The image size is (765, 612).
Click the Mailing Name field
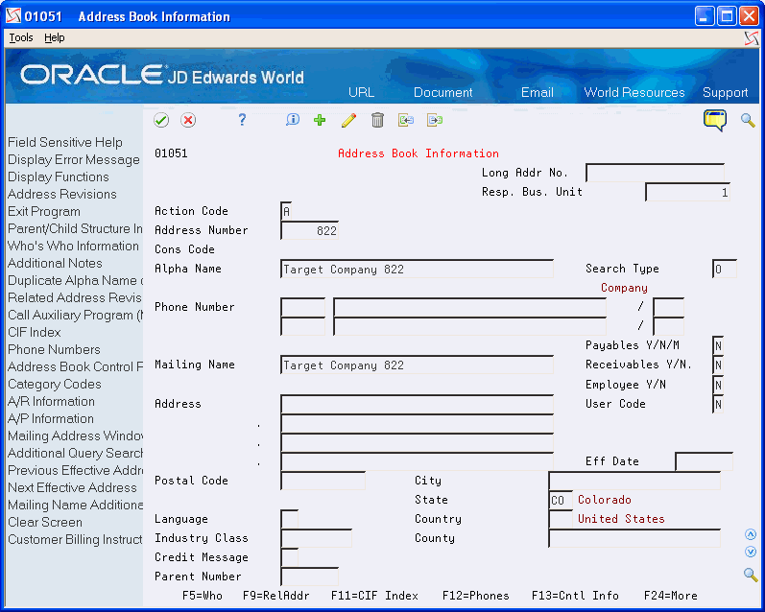[417, 365]
